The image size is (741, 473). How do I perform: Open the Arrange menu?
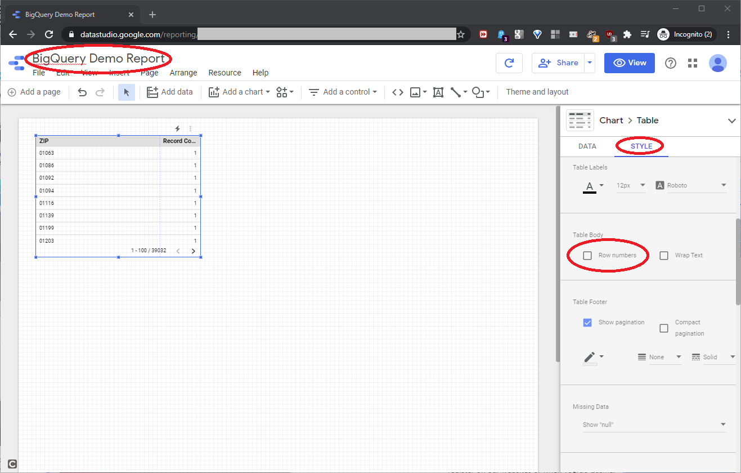coord(183,73)
